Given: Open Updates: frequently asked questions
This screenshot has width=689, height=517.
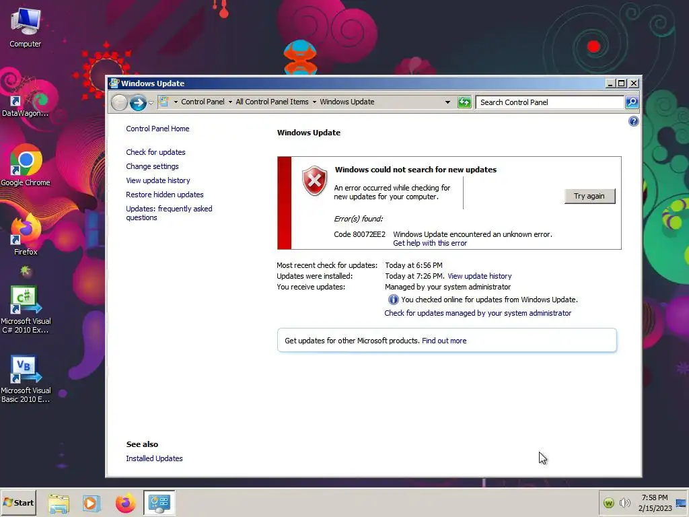Looking at the screenshot, I should tap(169, 213).
